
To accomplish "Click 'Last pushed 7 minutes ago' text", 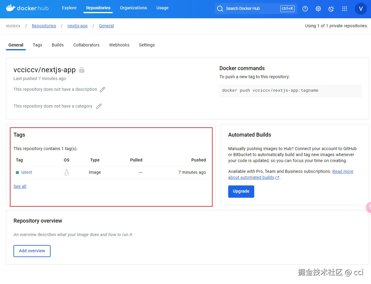I will (x=40, y=78).
